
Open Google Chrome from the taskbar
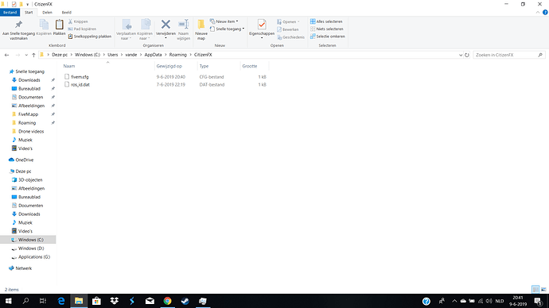tap(167, 301)
